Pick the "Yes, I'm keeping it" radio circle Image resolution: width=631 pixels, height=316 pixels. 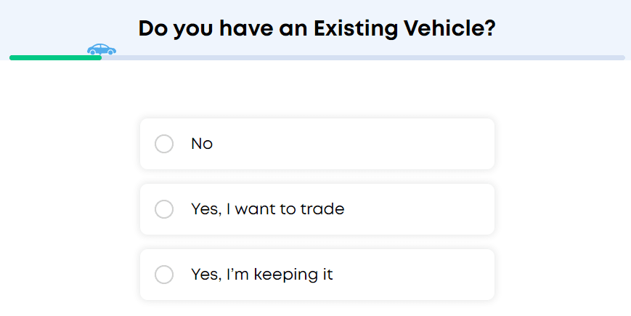pyautogui.click(x=164, y=275)
